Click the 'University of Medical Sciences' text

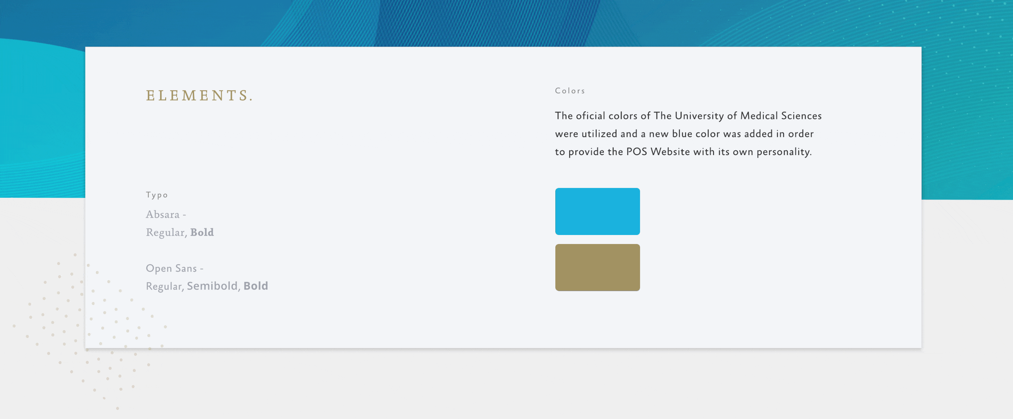(748, 116)
